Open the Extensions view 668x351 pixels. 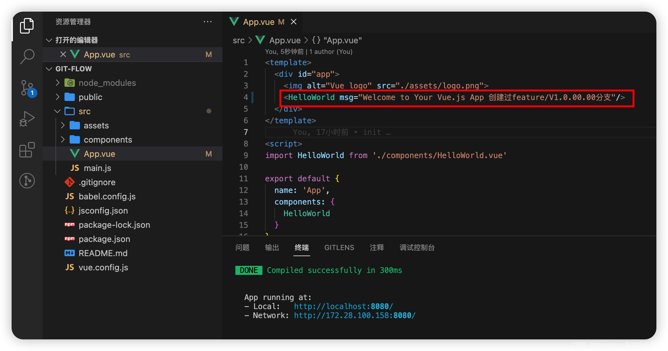click(27, 150)
